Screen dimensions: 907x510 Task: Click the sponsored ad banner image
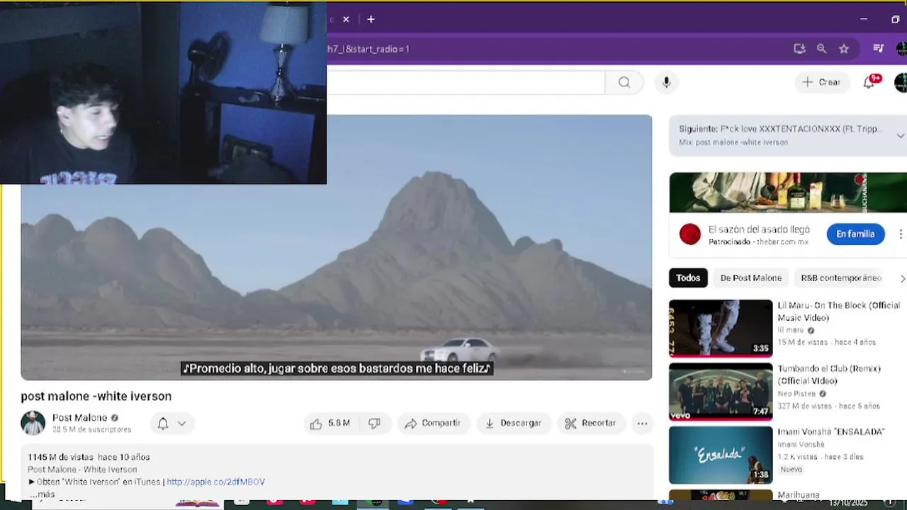pyautogui.click(x=788, y=192)
